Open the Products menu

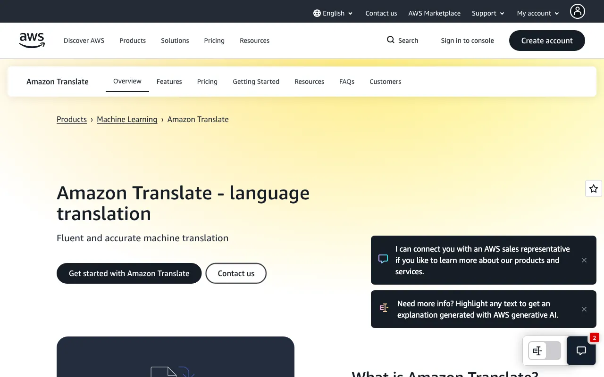click(x=133, y=41)
